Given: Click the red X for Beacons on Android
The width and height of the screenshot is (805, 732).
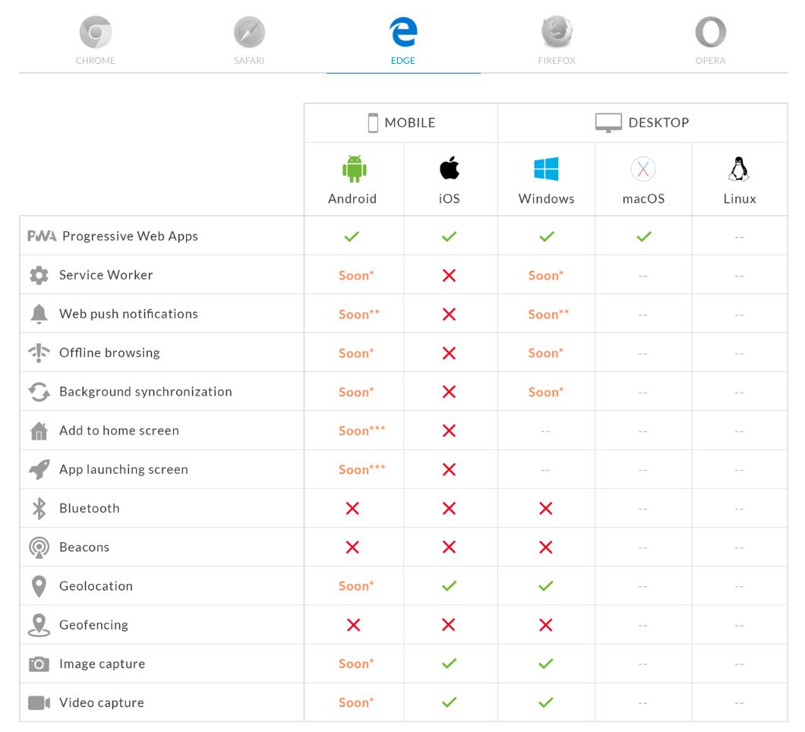Looking at the screenshot, I should [x=352, y=547].
